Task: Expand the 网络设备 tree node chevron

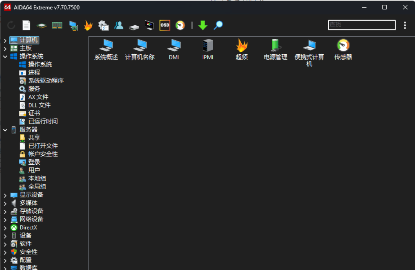Action: click(x=5, y=220)
